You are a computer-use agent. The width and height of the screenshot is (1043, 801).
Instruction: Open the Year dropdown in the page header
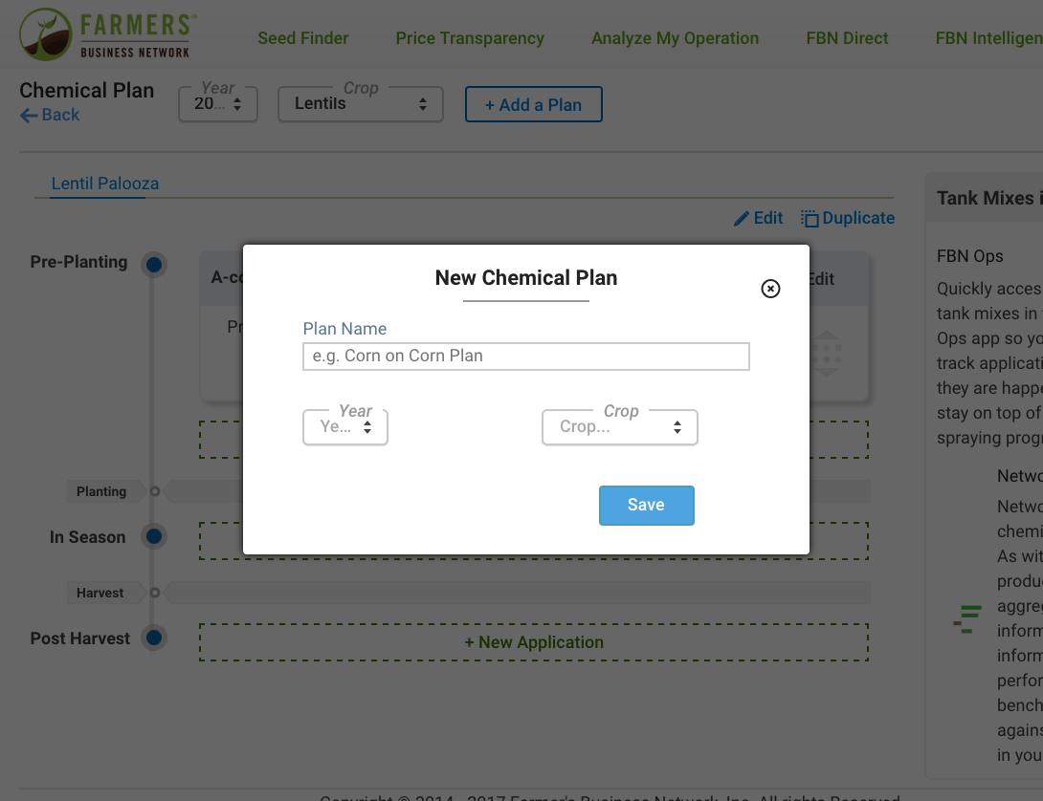click(218, 103)
